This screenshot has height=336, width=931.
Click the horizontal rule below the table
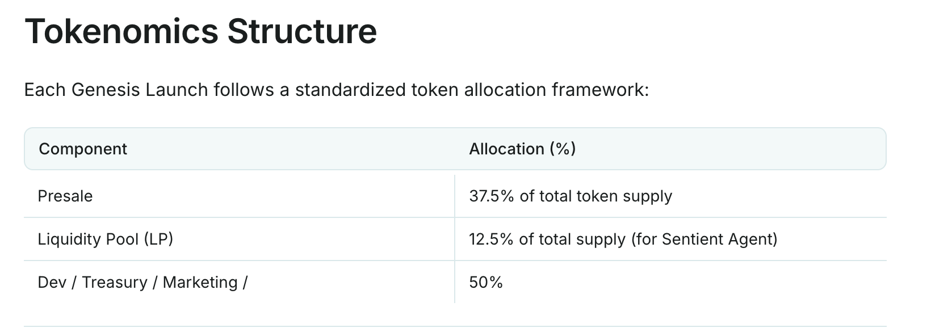coord(455,326)
